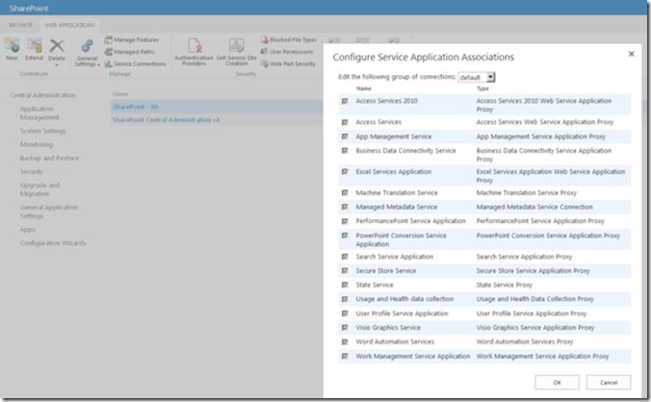Open Upgrade and Migration in sidebar
Screen dimensions: 651x402
(39, 189)
